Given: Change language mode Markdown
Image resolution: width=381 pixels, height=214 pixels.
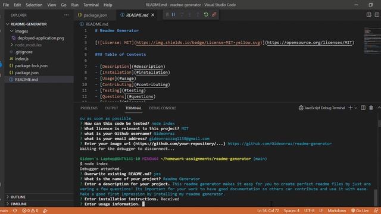Looking at the screenshot, I should click(337, 210).
